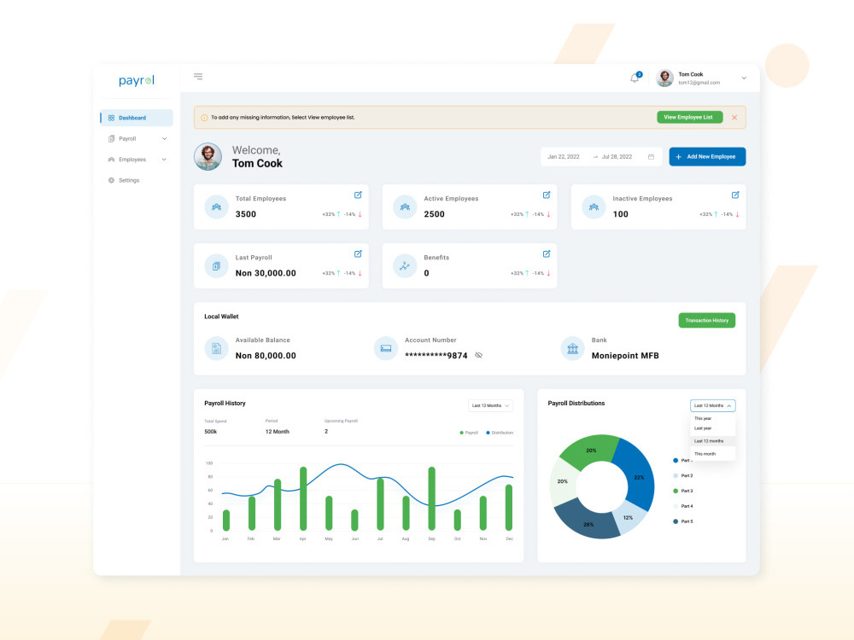Click the Moniepoint MFB bank name
Screen dimensions: 854x640
click(x=625, y=356)
